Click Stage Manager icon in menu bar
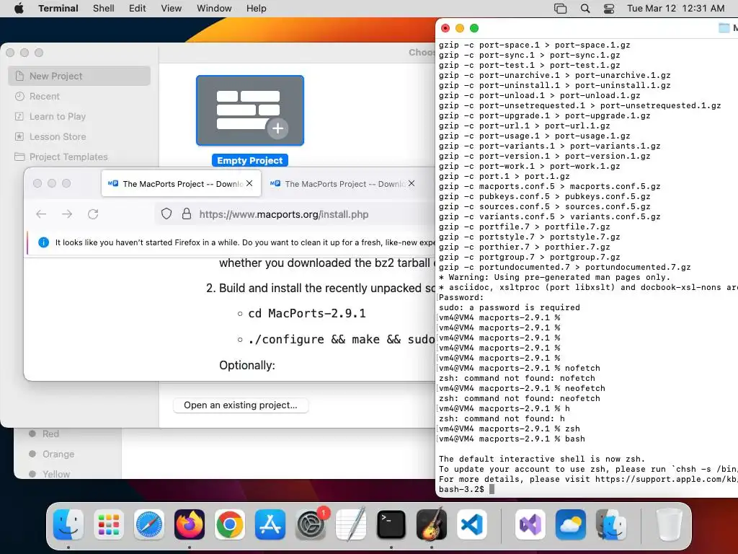Screen dimensions: 738x554 coord(560,9)
